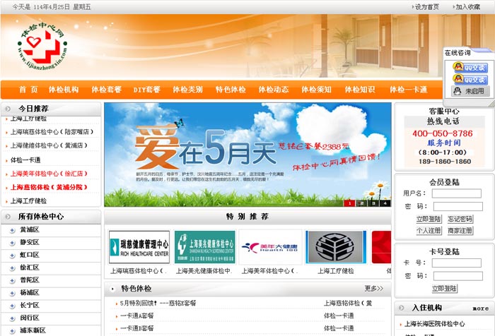495x336 pixels.
Task: Click the 黄浦区 district label
Action: pos(30,230)
